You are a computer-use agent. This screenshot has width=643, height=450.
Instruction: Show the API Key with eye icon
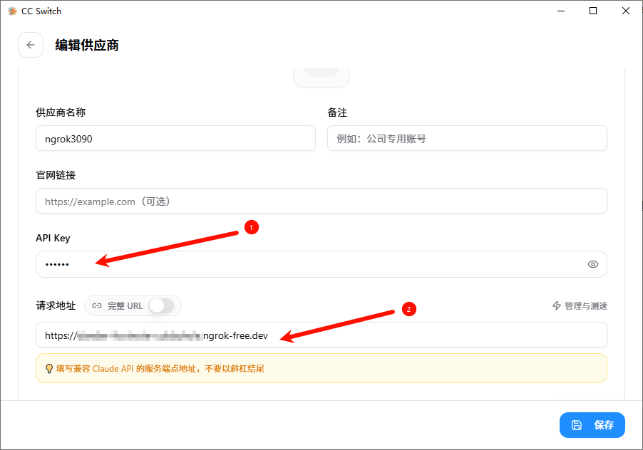click(x=592, y=264)
